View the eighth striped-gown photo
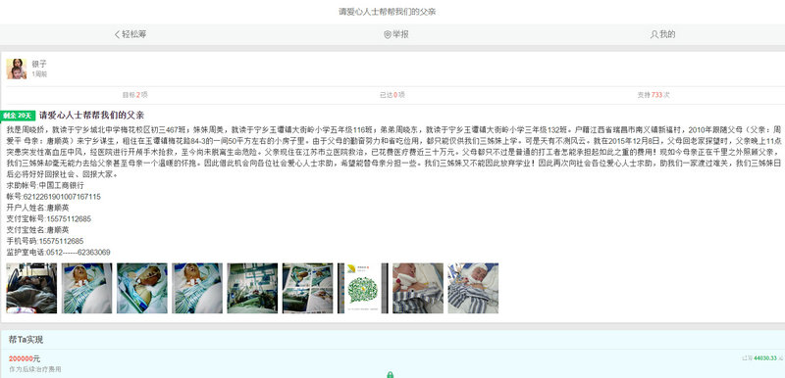Viewport: 785px width, 378px height. (x=418, y=288)
